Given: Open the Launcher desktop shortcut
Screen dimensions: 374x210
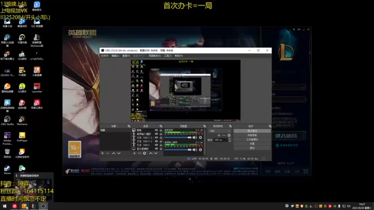Looking at the screenshot, I should (x=37, y=88).
